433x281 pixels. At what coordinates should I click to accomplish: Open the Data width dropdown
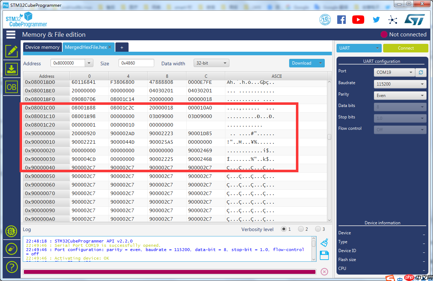(x=211, y=63)
